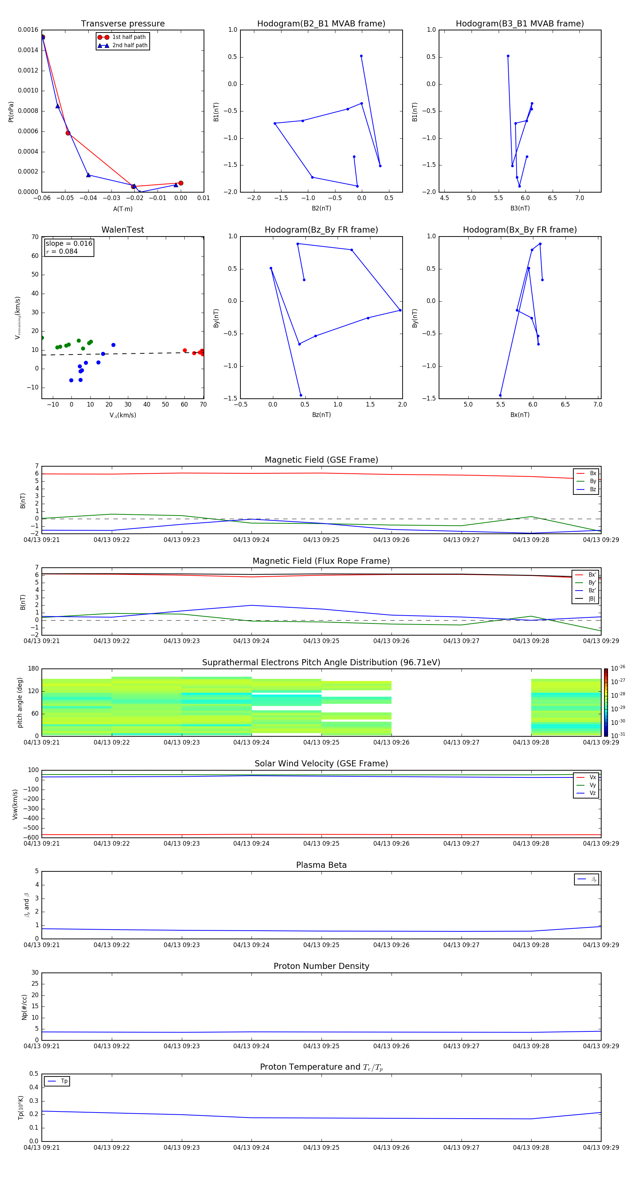Select "|B|" in the Flux Rope legend
The width and height of the screenshot is (643, 1179).
585,599
